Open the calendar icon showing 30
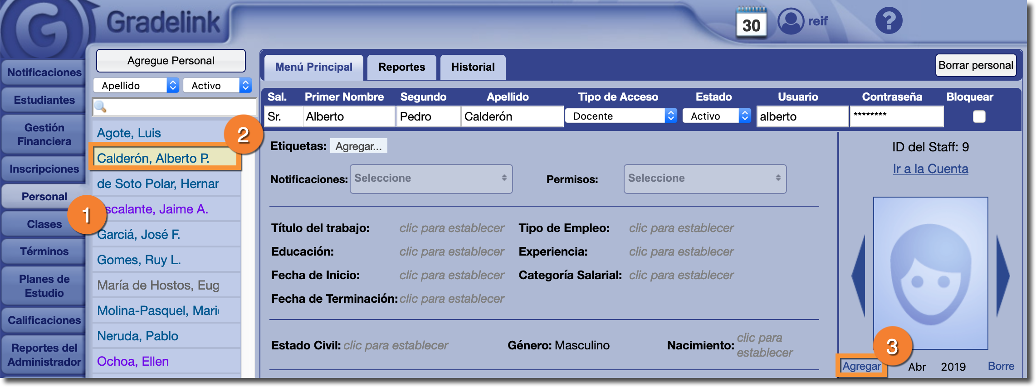Screen dimensions: 1036x387 751,23
